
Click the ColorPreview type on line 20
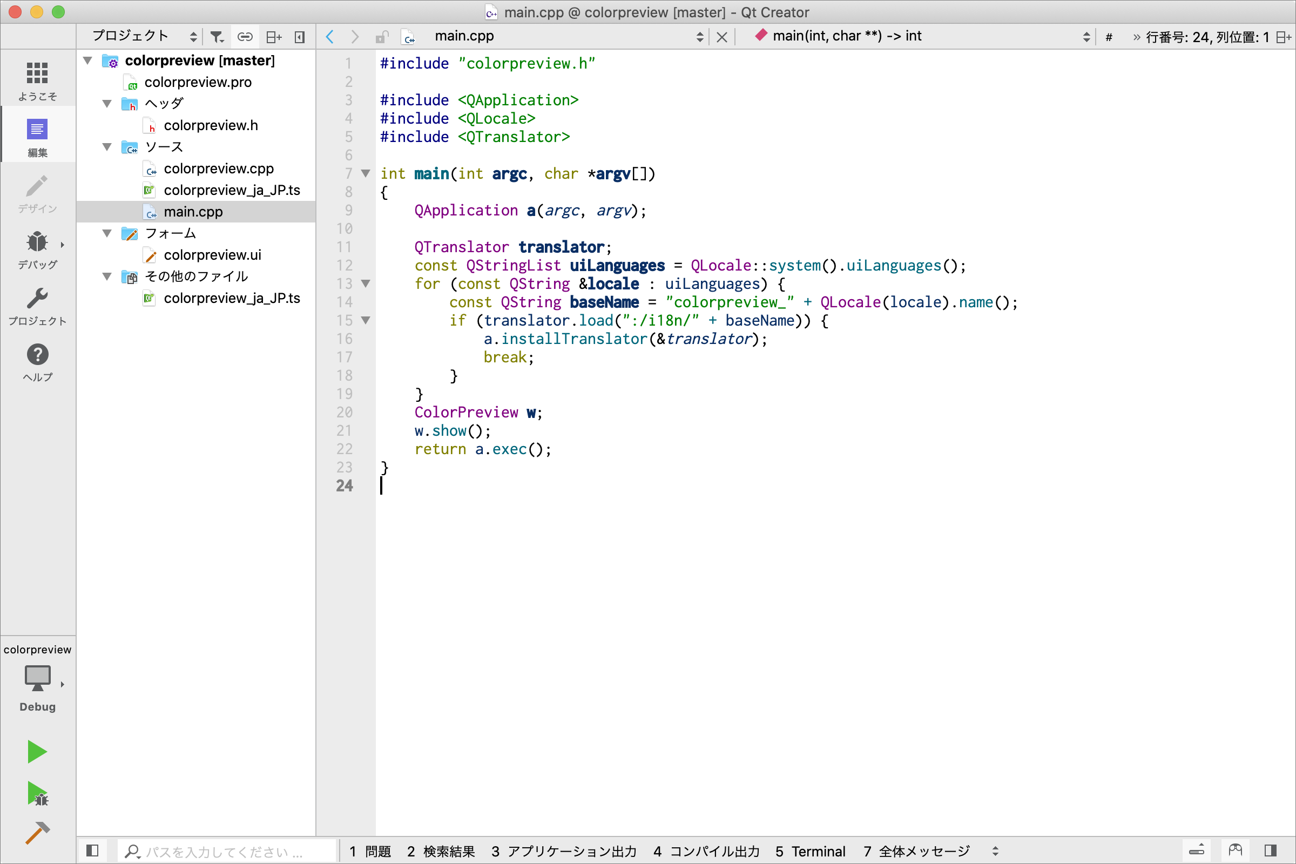pyautogui.click(x=466, y=412)
